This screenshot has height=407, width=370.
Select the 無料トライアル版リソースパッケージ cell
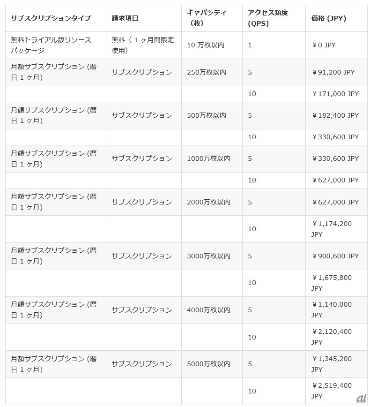(51, 45)
